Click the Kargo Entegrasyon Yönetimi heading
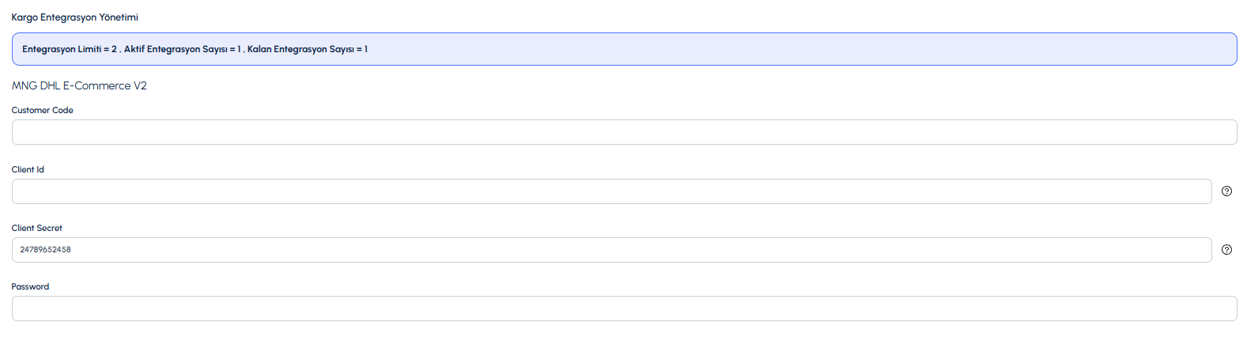This screenshot has height=337, width=1247. [x=75, y=17]
